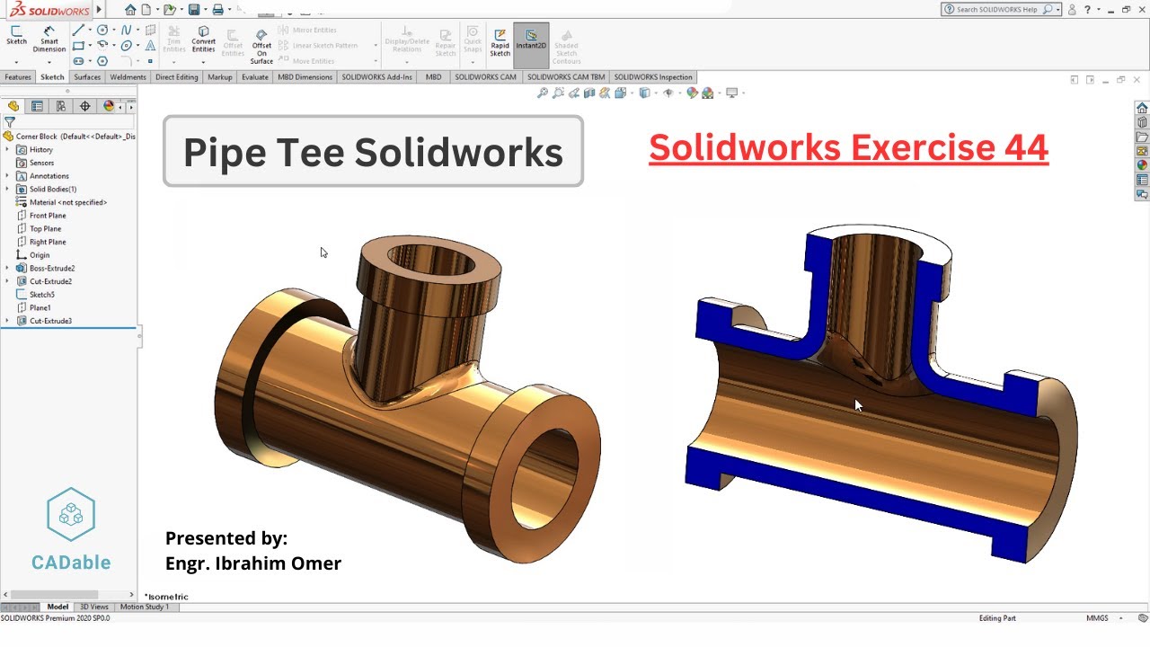Select the Sketch tool

pyautogui.click(x=16, y=35)
